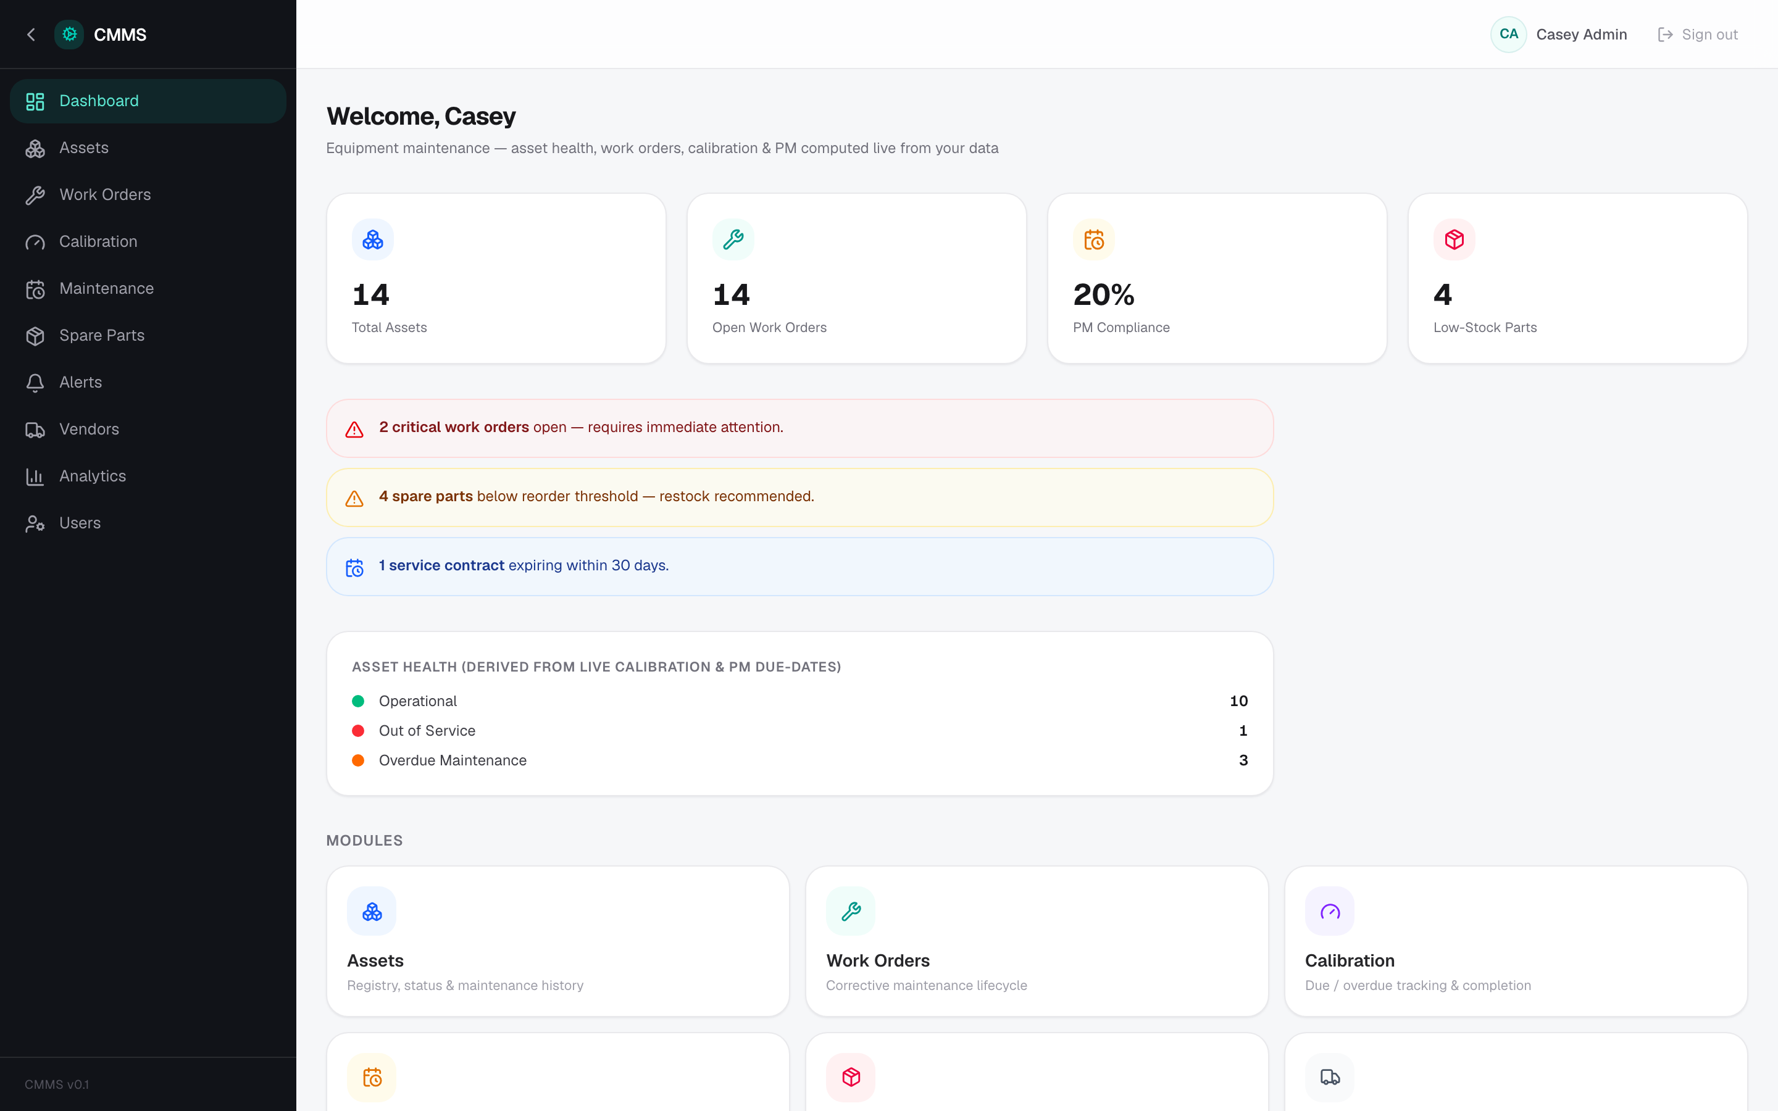Click the Open Work Orders card wrench icon

[x=733, y=239]
